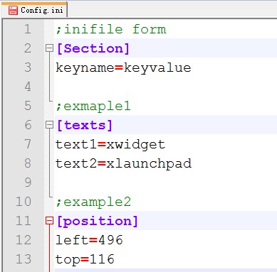Click the [Section] header text
Image resolution: width=277 pixels, height=272 pixels.
[93, 48]
